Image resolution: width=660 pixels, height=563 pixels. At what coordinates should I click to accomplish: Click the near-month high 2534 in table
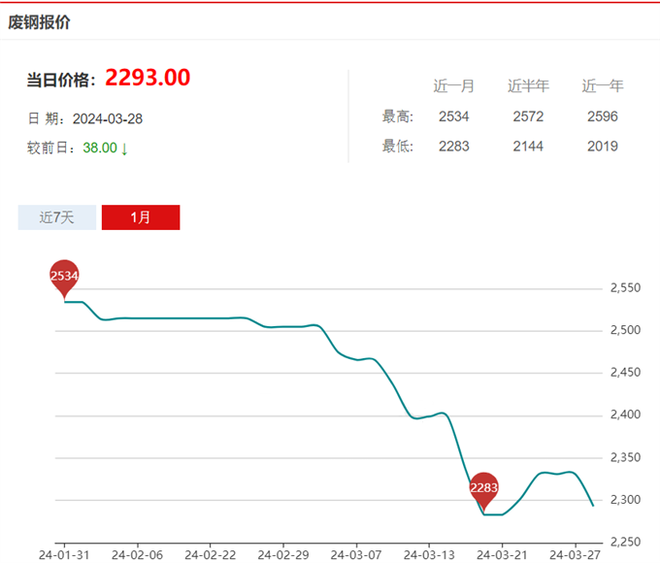(x=454, y=116)
